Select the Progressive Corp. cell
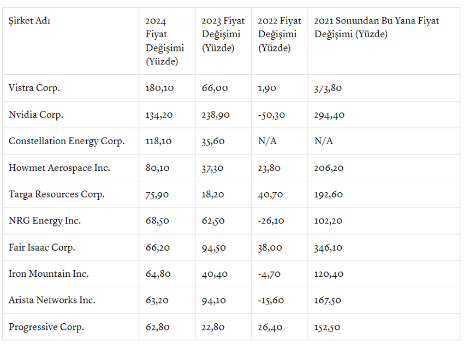 (x=46, y=327)
